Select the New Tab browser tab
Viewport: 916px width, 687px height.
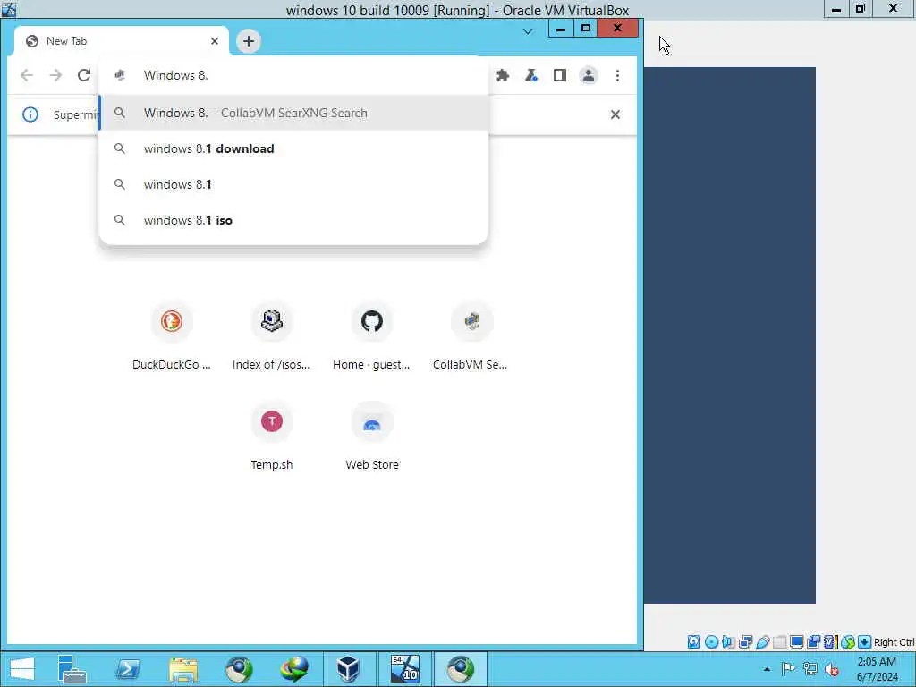[122, 41]
